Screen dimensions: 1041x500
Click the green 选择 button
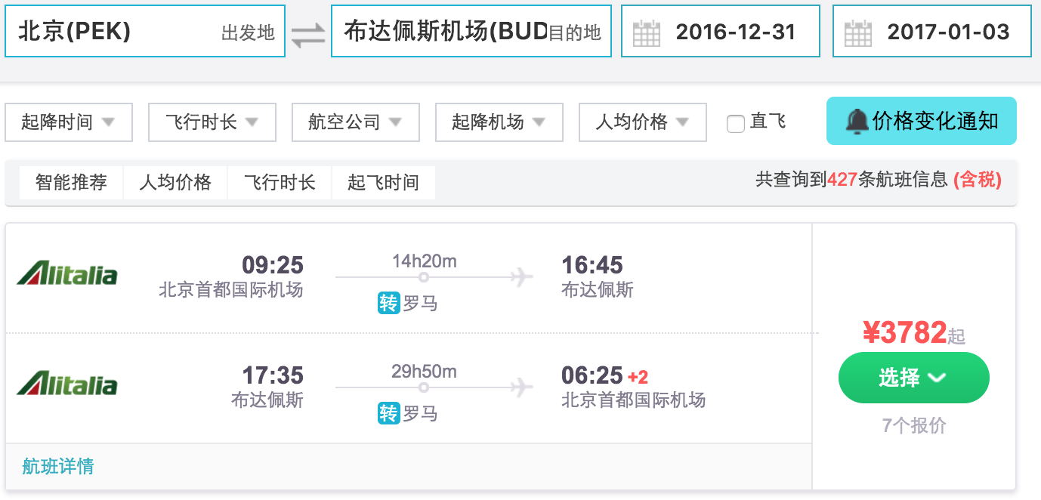(x=914, y=378)
